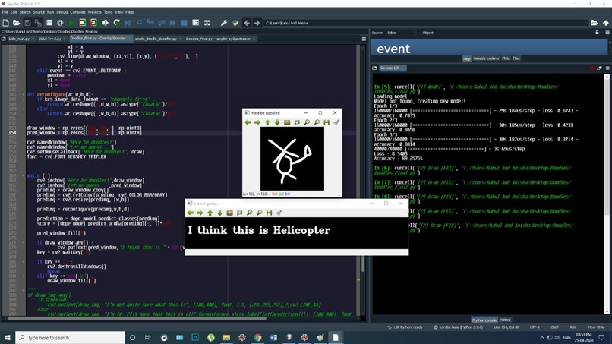Open console pane options menu
The image size is (612, 344).
coord(607,68)
